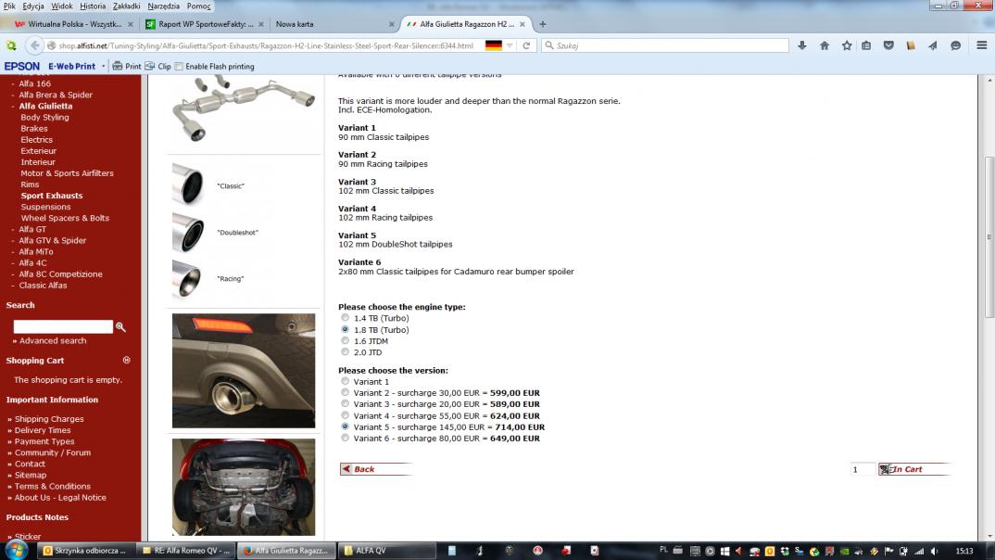Open Alfa MiTo category in sidebar

pos(35,251)
